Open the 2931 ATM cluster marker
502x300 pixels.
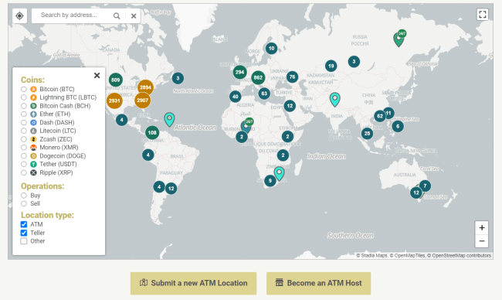pos(114,101)
